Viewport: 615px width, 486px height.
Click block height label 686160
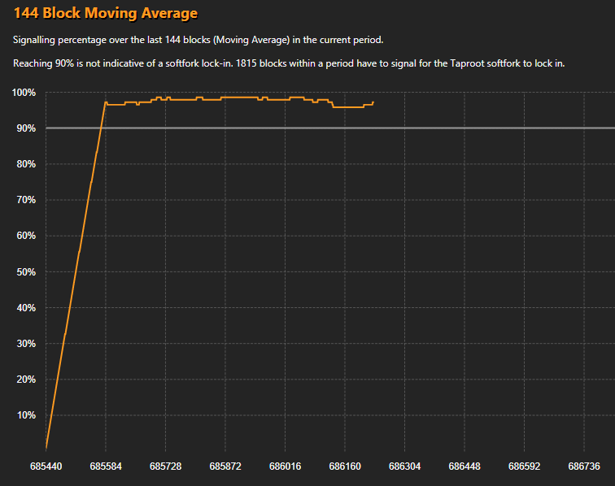(x=345, y=466)
